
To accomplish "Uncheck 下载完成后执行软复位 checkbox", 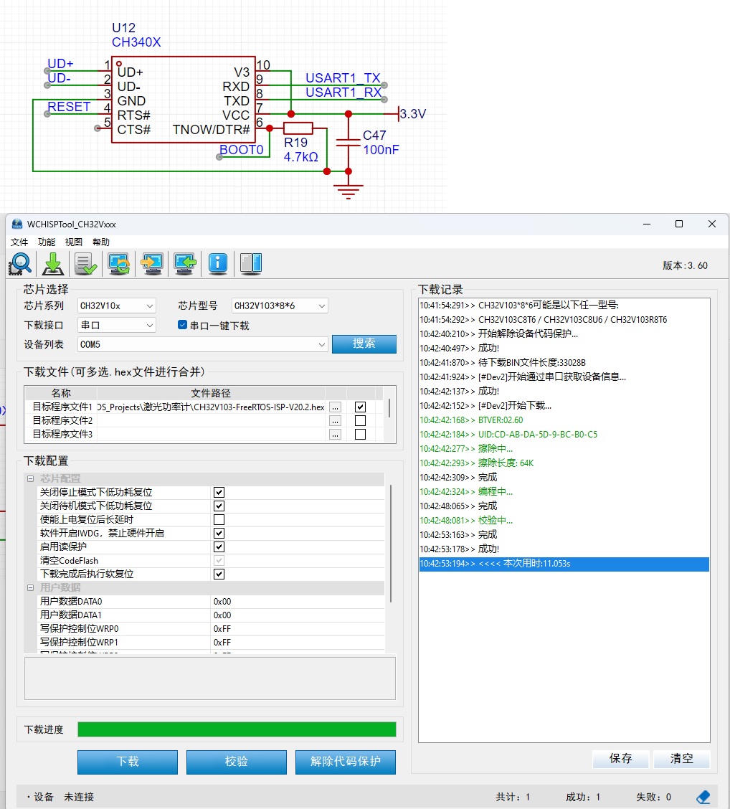I will click(x=219, y=574).
